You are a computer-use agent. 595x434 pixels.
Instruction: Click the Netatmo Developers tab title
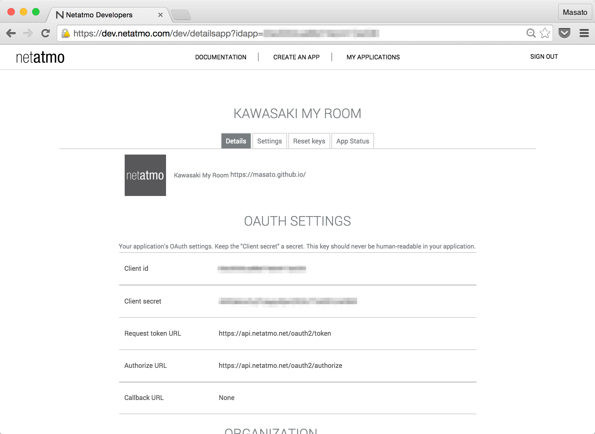point(99,15)
